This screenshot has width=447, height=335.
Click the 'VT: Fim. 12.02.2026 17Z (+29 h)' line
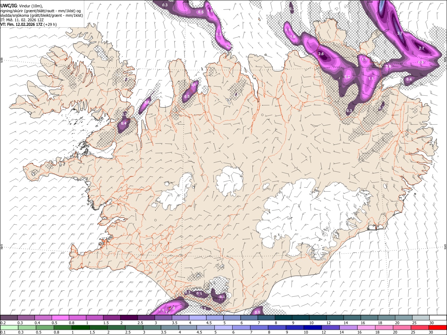(x=29, y=24)
